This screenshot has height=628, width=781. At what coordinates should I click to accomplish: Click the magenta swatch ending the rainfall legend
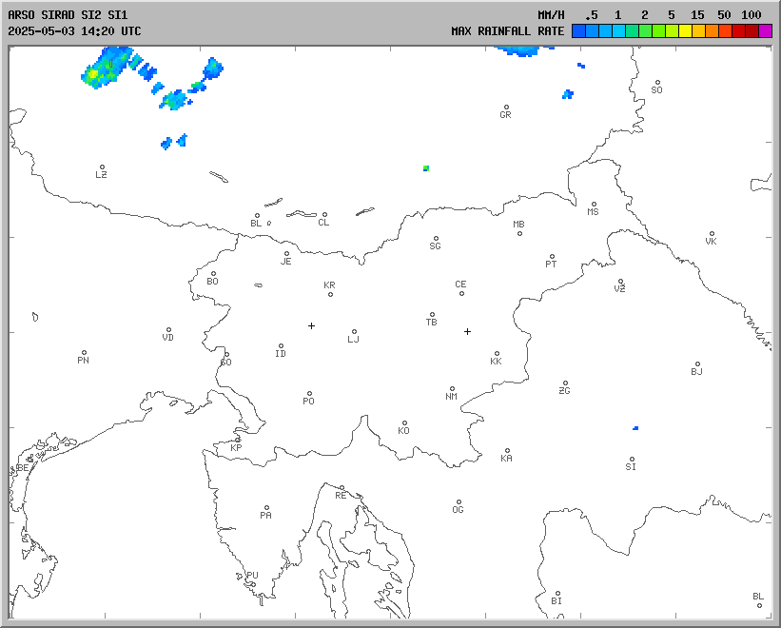point(765,31)
